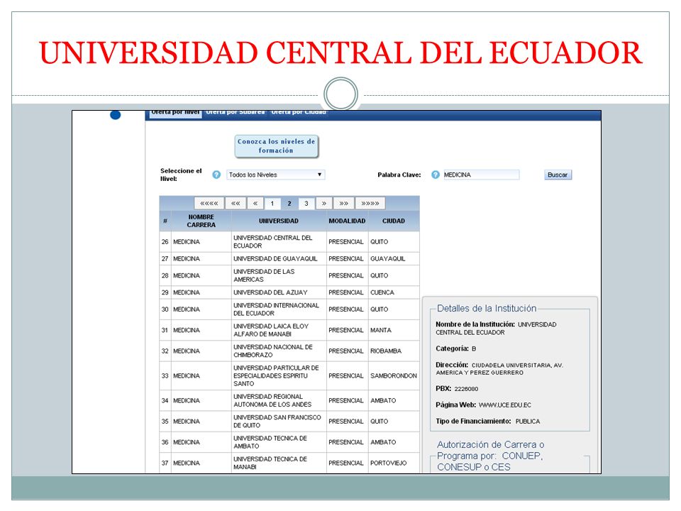Click the WWW.UCE.EDU.EC web page text
681x511 pixels.
(504, 405)
